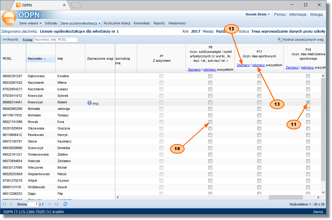Screen dimensions: 332x220
Task: Open Komunikaty menu
Action: [x=142, y=23]
